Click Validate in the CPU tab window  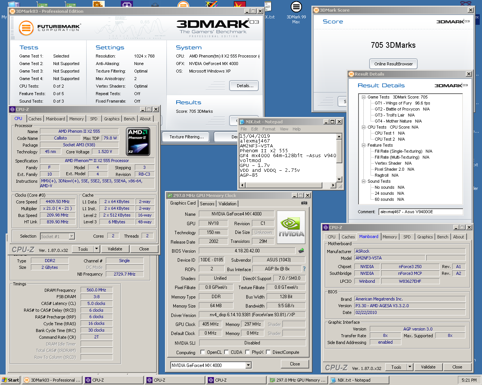(115, 249)
